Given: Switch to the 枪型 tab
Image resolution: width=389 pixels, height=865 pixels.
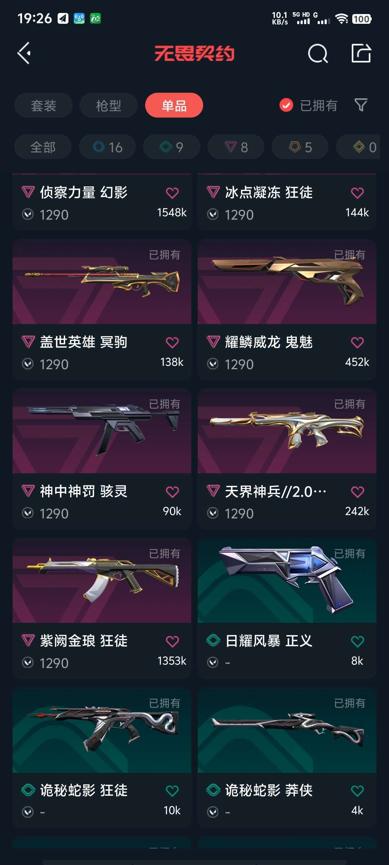Looking at the screenshot, I should point(108,105).
